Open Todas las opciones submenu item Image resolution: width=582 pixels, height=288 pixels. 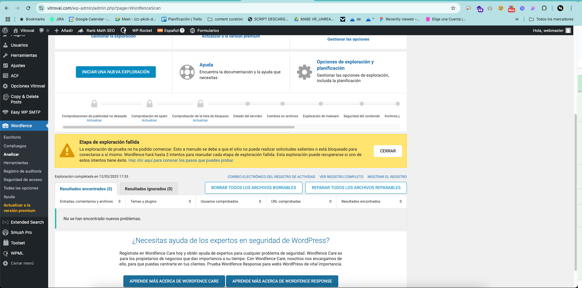click(21, 188)
